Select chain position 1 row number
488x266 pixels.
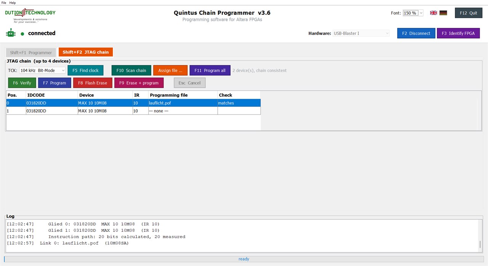tap(16, 111)
